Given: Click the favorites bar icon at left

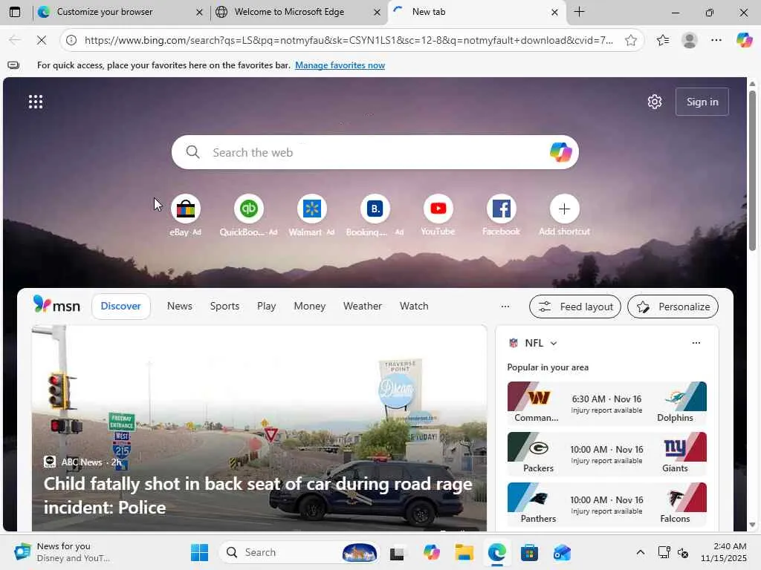Looking at the screenshot, I should [13, 65].
